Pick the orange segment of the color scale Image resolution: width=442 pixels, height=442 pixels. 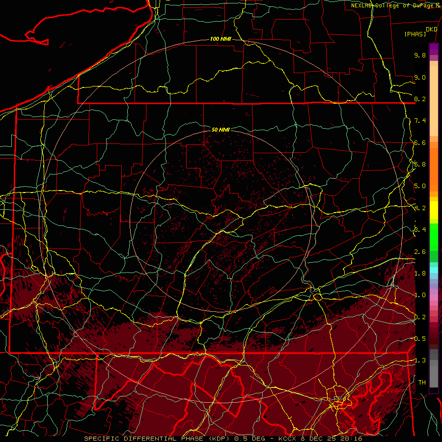pos(434,170)
